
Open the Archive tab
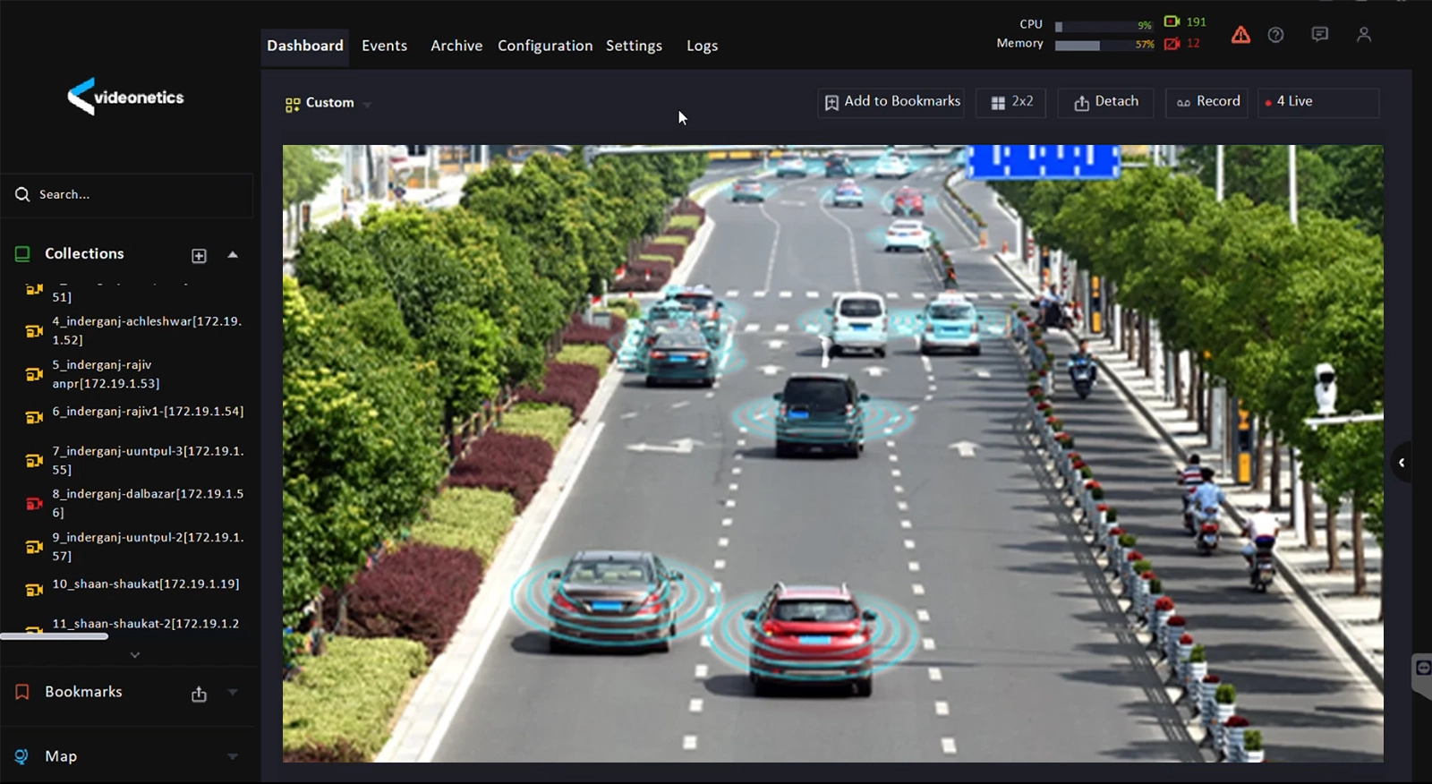pyautogui.click(x=456, y=46)
